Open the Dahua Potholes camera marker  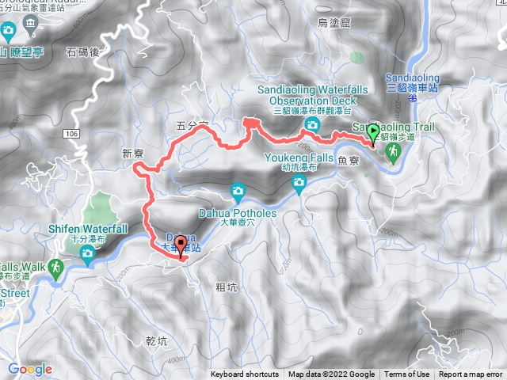(x=238, y=193)
